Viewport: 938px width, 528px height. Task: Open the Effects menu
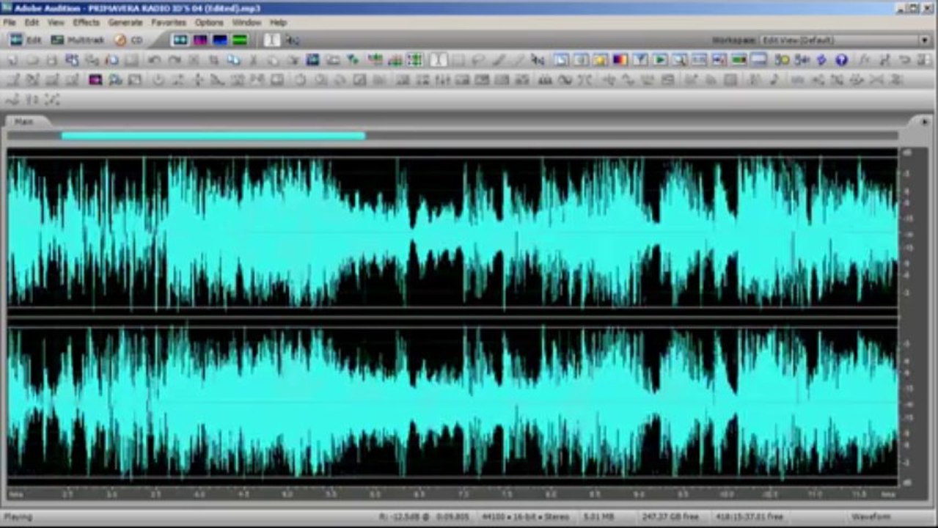(x=86, y=23)
